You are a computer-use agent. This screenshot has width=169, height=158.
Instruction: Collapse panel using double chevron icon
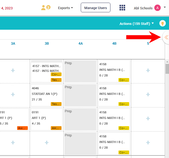166,37
